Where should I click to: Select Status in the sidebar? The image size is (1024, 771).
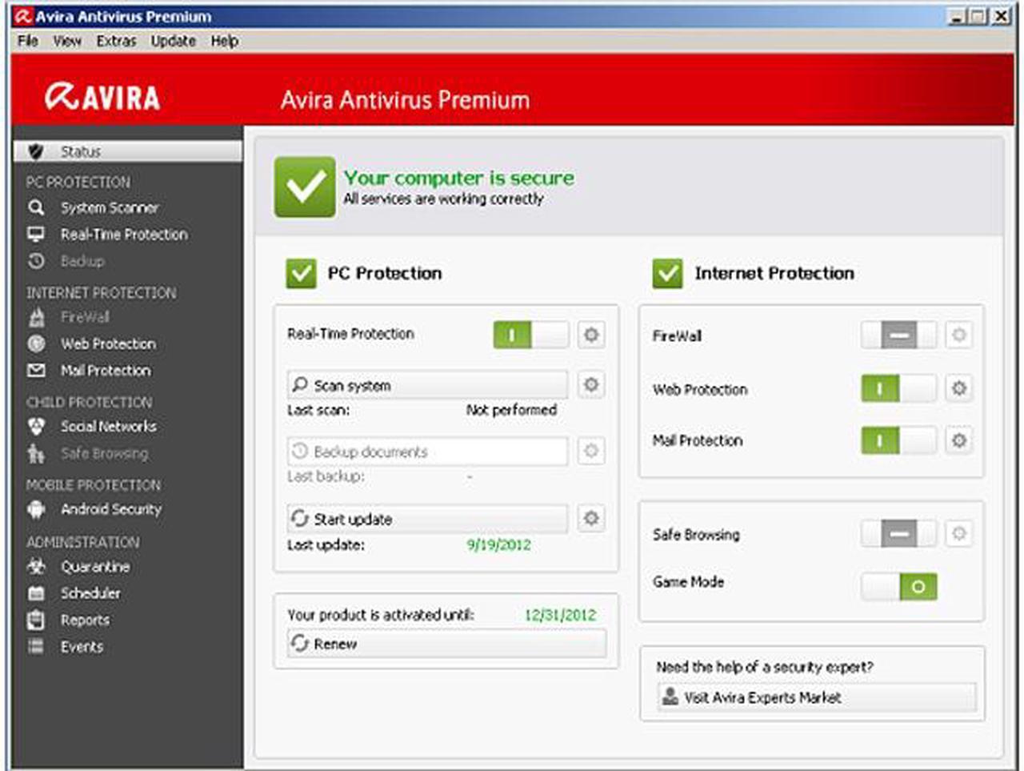click(x=128, y=151)
